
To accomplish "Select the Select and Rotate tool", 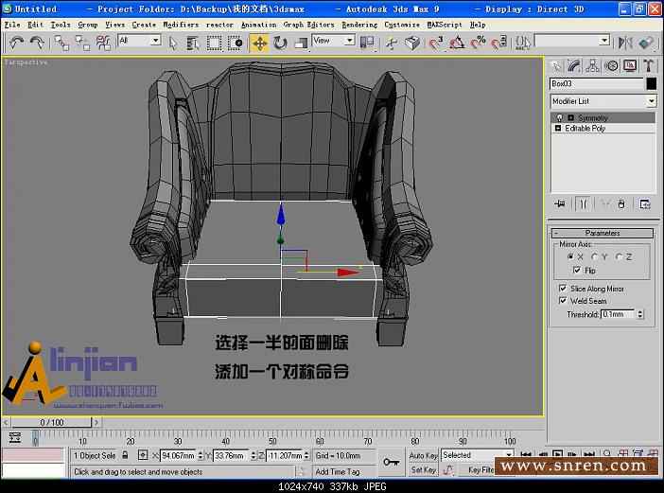I will click(280, 43).
